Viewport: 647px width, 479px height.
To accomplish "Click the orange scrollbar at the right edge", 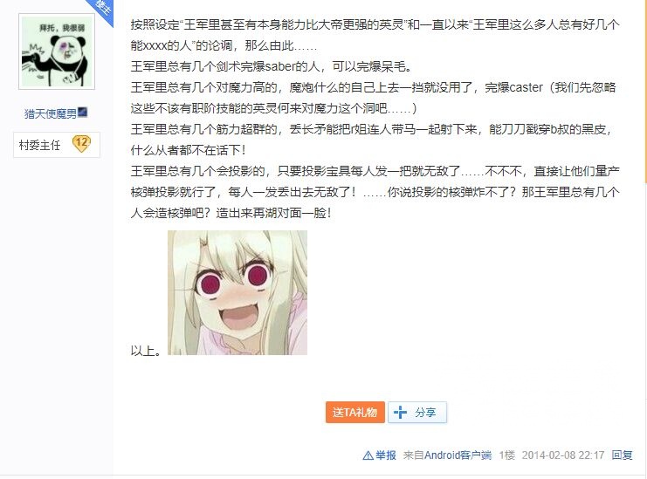I will (645, 91).
